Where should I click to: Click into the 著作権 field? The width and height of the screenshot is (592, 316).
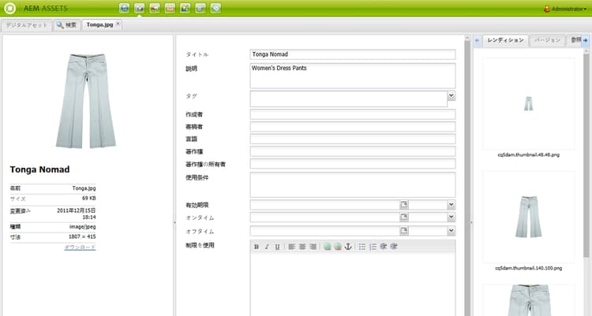[x=353, y=151]
